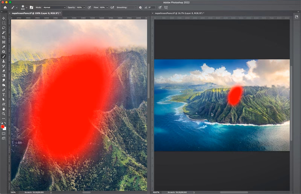Select the Clone Stamp tool
Screen dimensions: 301x194
tap(3, 61)
